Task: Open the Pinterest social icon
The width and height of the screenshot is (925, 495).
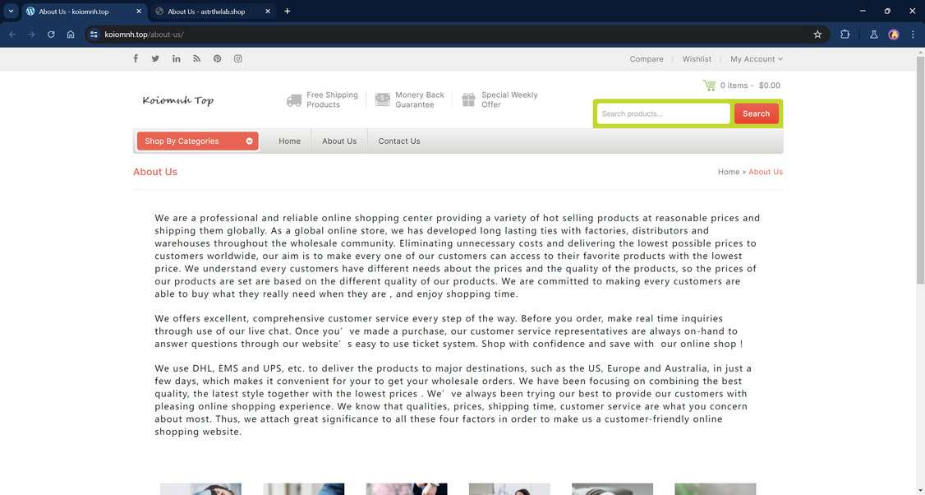Action: tap(217, 58)
